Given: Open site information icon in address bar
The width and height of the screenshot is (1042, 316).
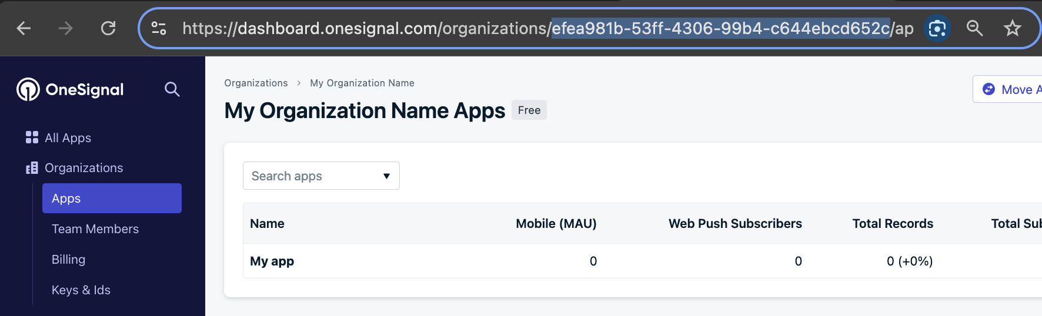Looking at the screenshot, I should pyautogui.click(x=159, y=28).
